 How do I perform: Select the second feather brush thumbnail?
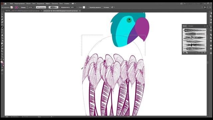click(x=194, y=34)
